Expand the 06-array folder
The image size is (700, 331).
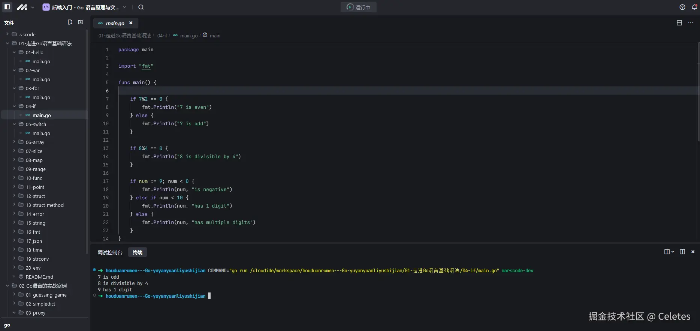14,142
